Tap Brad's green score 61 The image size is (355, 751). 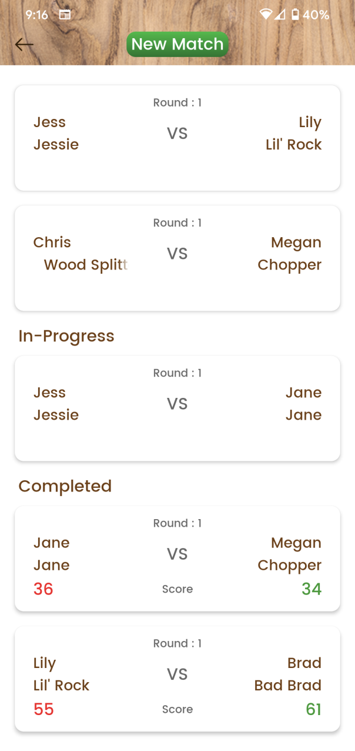313,709
